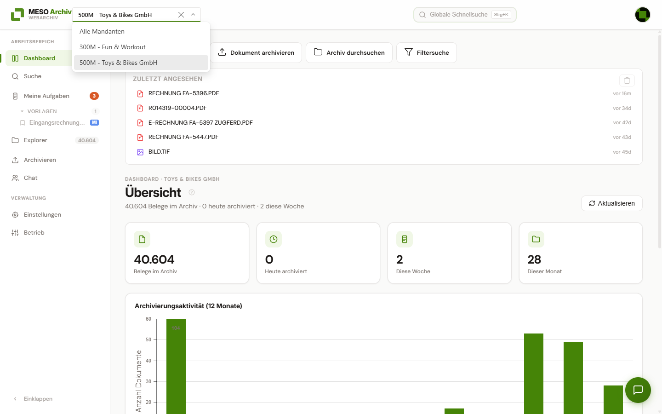Open the user avatar menu
This screenshot has width=662, height=414.
[643, 15]
